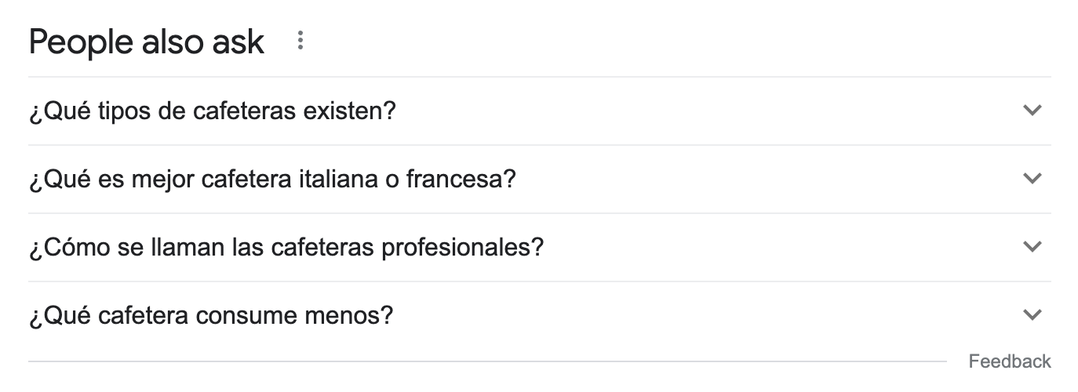Click the People also ask heading
Screen dimensions: 1078x392
[146, 42]
